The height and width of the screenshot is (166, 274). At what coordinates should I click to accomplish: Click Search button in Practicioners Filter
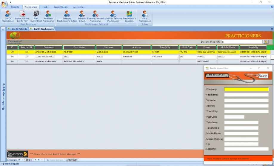pos(263,76)
